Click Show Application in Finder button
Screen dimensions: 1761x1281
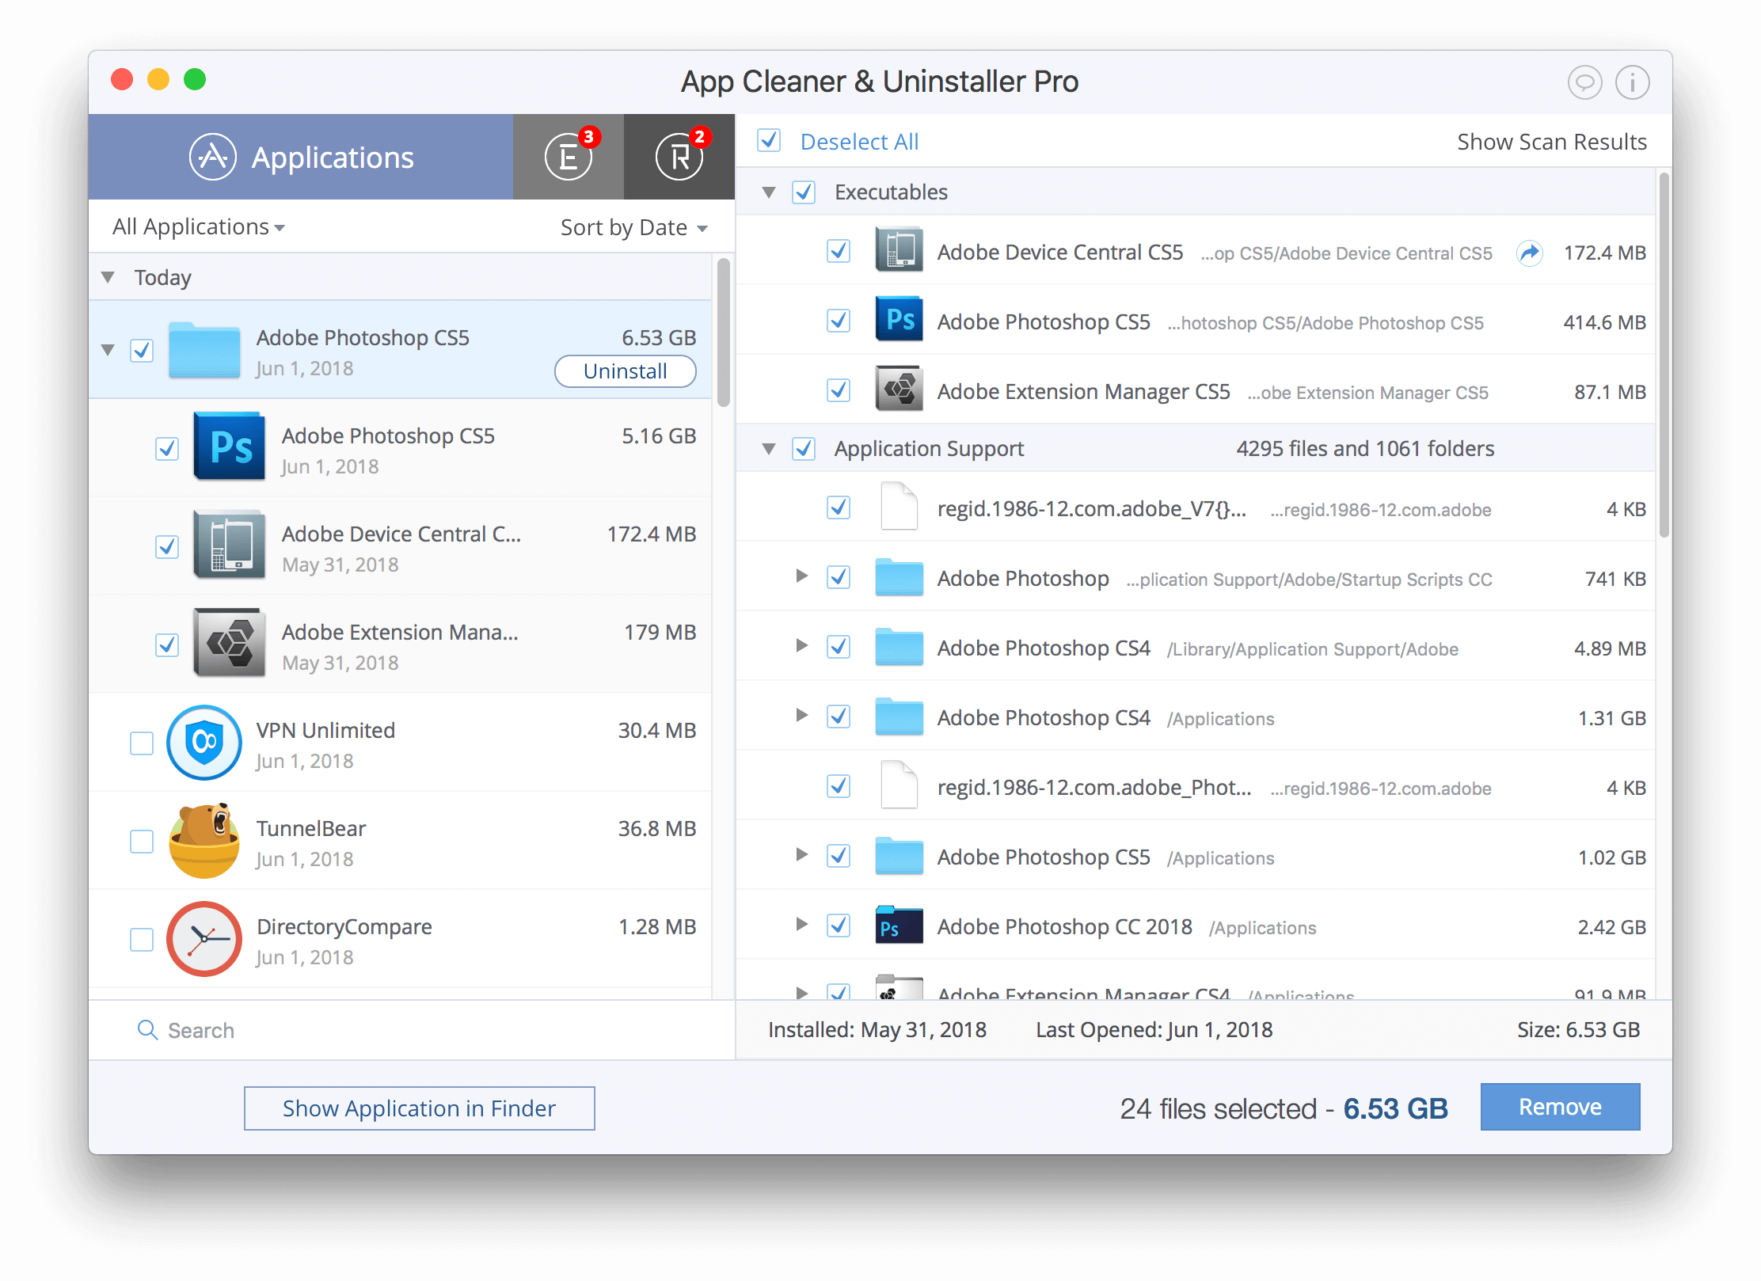pos(420,1108)
